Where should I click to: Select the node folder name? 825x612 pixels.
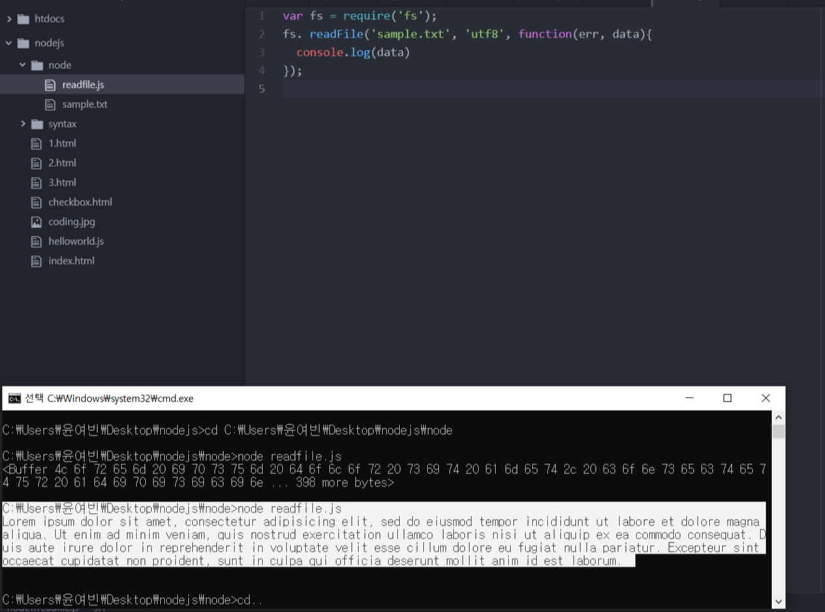(60, 65)
